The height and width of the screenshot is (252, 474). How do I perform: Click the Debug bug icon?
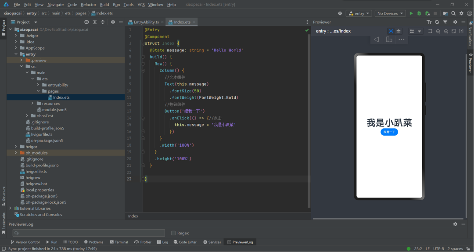coord(419,14)
